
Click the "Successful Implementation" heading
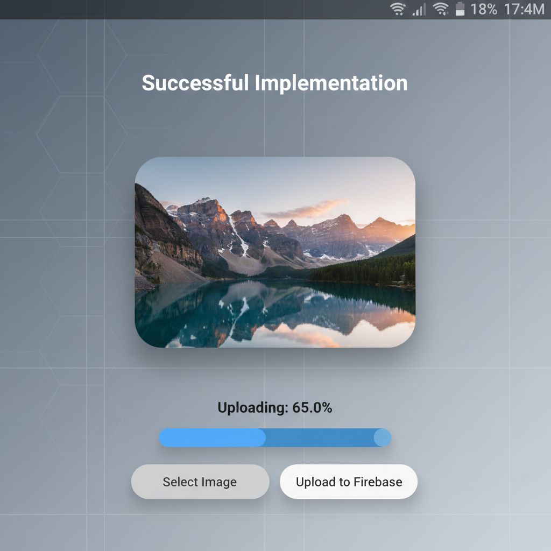pos(275,83)
